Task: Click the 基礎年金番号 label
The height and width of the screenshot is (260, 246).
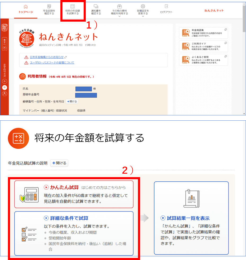Action: pos(31,94)
